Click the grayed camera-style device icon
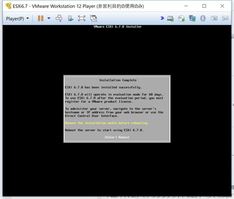The image size is (234, 199). (x=214, y=18)
